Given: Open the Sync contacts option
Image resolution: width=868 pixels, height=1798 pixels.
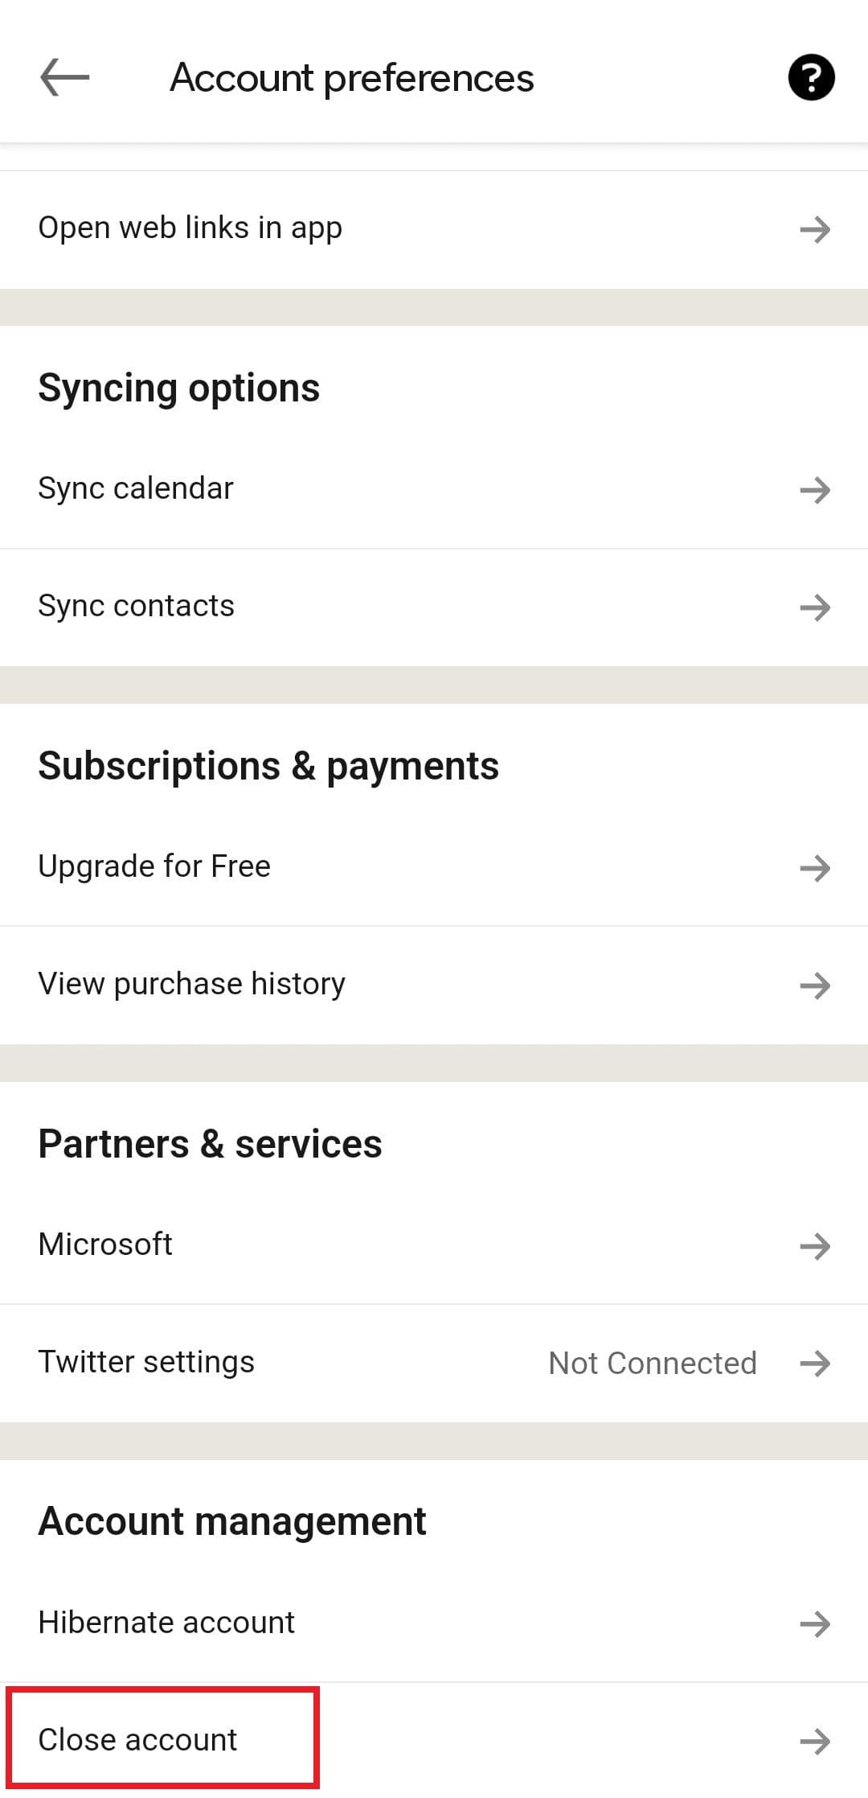Looking at the screenshot, I should click(x=136, y=606).
